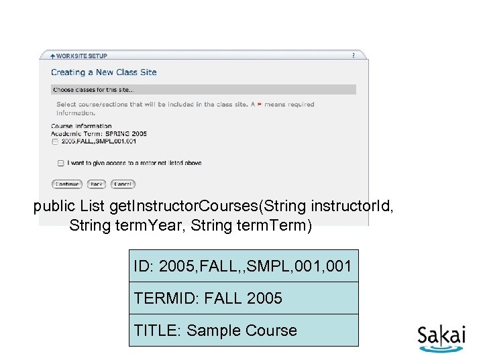Screen dimensions: 483x362
Task: Click the Sakai logo
Action: [x=441, y=337]
